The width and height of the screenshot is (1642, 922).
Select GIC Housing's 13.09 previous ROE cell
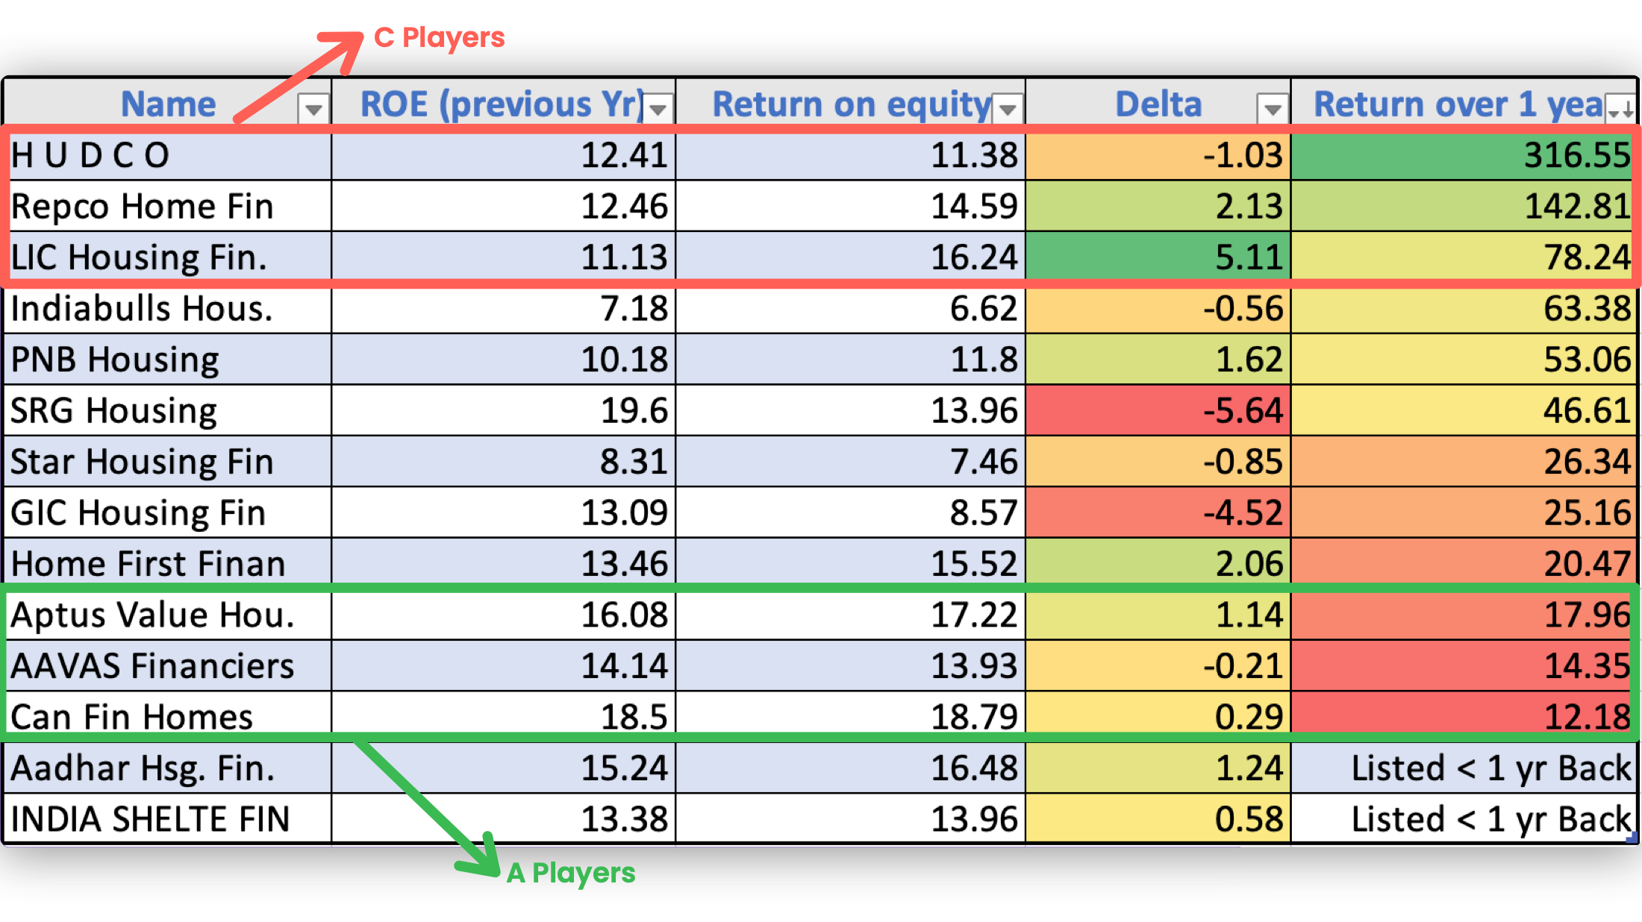[504, 512]
